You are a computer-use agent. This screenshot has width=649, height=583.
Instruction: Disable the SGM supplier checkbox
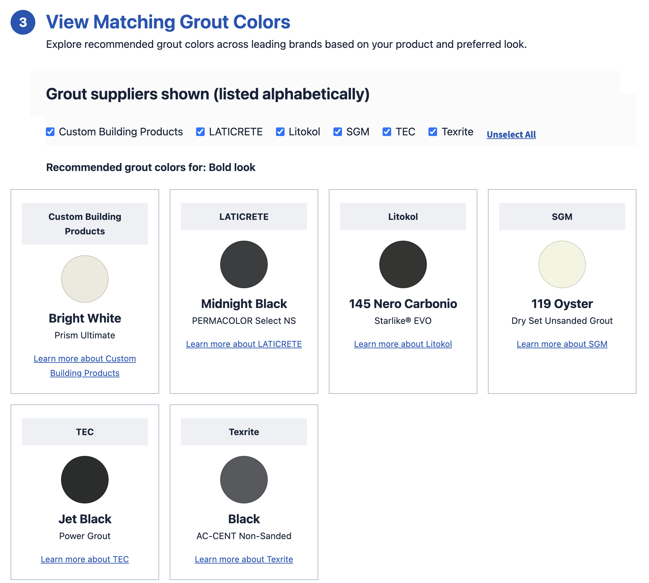pyautogui.click(x=338, y=132)
